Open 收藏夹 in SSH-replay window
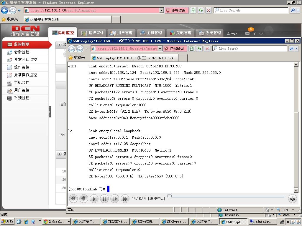This screenshot has width=302, height=226. pyautogui.click(x=77, y=57)
